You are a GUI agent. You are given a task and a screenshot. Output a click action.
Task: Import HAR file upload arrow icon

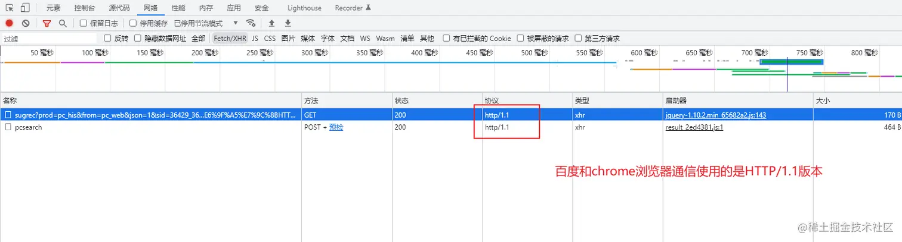click(x=271, y=23)
